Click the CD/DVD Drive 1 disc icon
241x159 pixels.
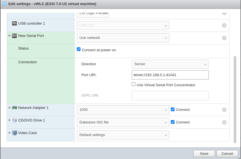point(14,120)
